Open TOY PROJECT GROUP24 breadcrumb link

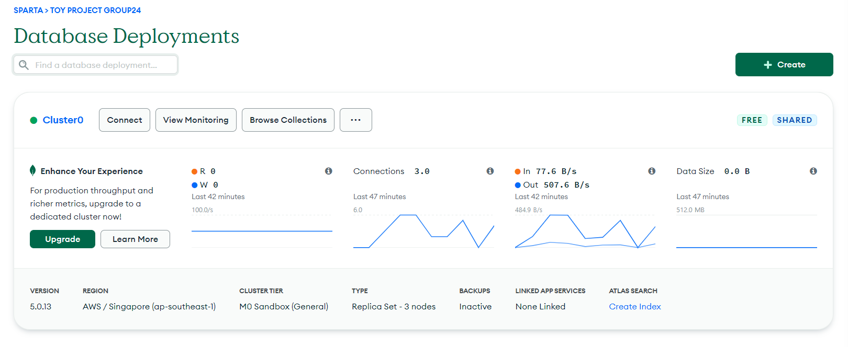pos(95,10)
